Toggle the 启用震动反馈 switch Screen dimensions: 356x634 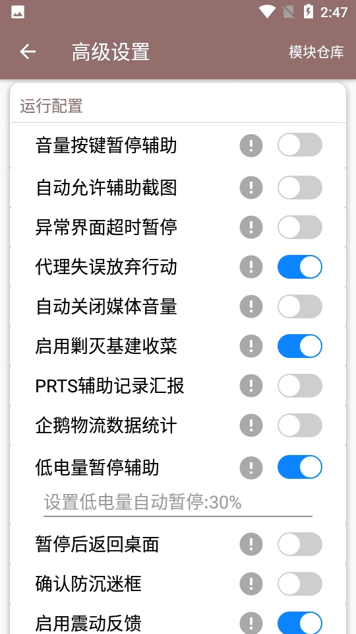(x=300, y=623)
